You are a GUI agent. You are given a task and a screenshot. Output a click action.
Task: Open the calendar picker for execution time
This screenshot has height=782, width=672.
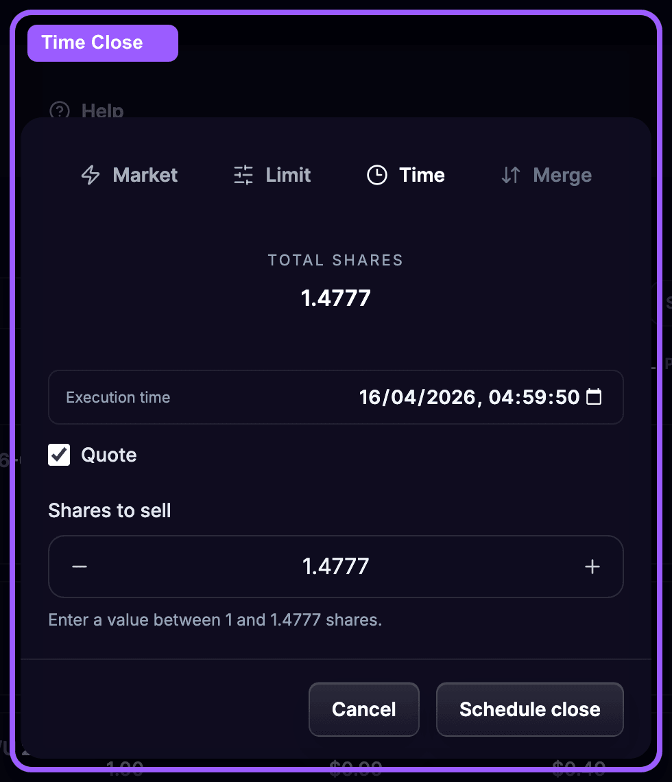click(594, 397)
